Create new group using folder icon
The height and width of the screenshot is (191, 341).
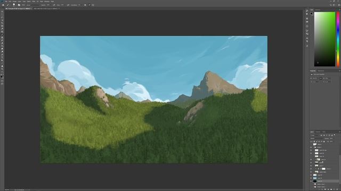click(331, 189)
